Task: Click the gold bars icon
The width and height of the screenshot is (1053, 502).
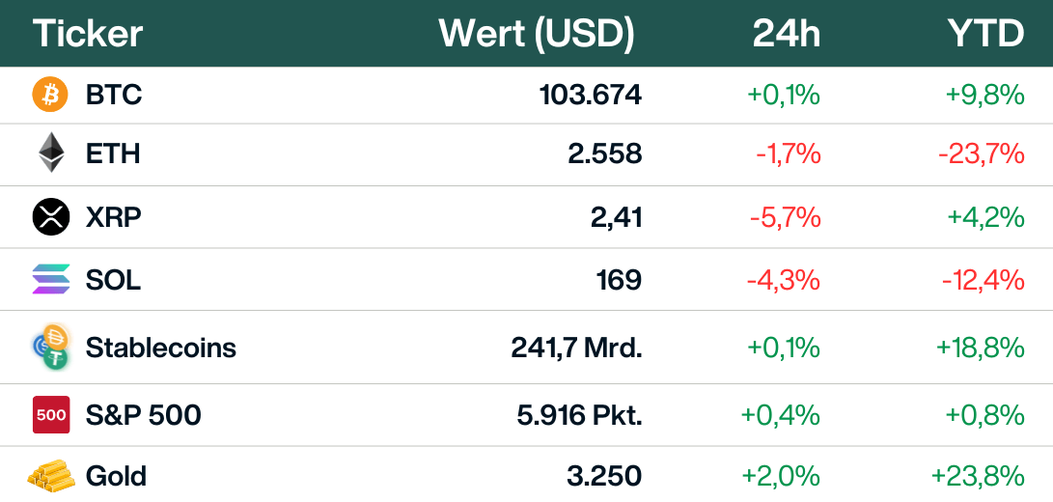Action: click(x=51, y=475)
